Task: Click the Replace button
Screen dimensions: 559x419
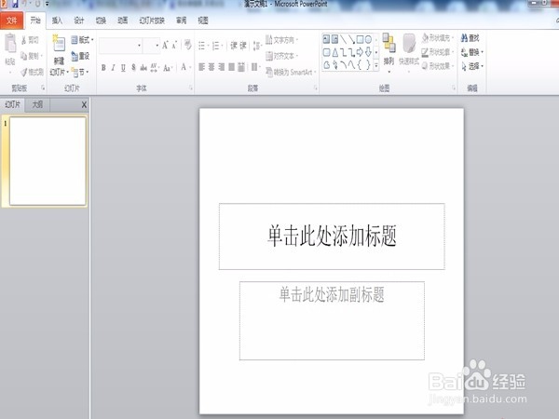Action: pos(472,52)
